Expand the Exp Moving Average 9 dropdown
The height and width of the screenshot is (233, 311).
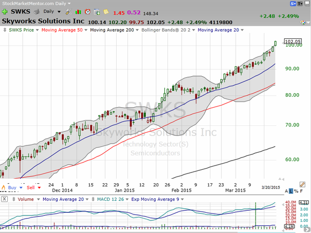point(182,199)
